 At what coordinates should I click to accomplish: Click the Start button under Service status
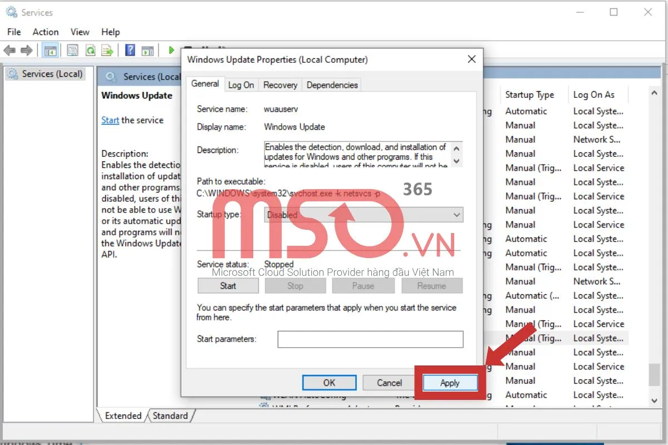(x=228, y=286)
